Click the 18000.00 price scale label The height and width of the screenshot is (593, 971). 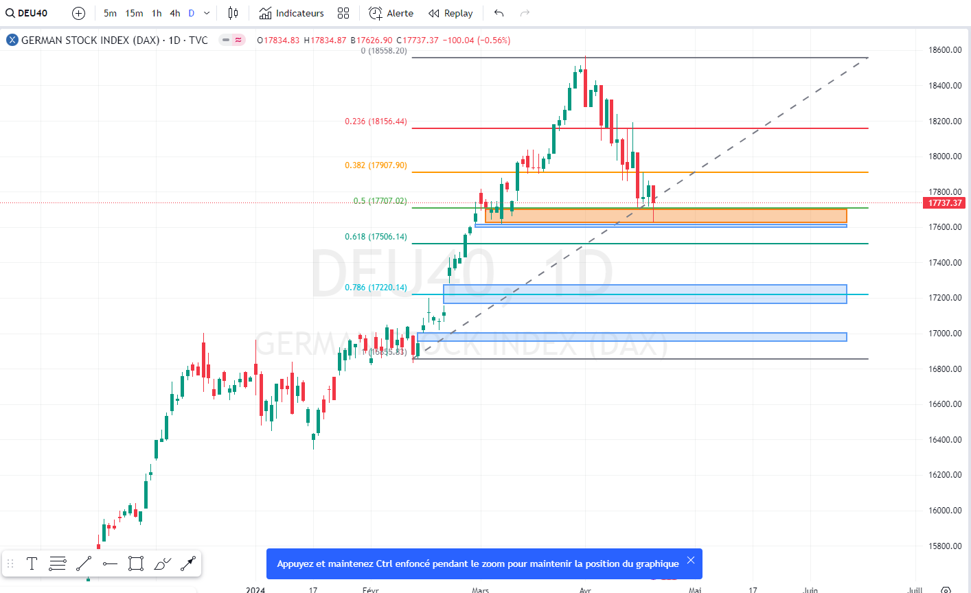tap(945, 156)
